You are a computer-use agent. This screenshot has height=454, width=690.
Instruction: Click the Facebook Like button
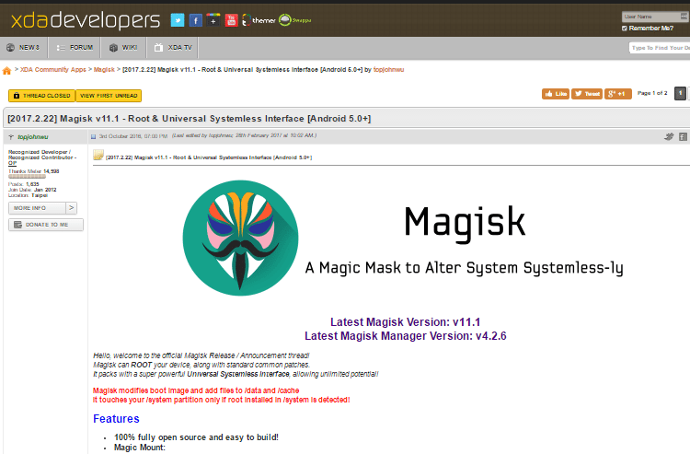point(556,94)
